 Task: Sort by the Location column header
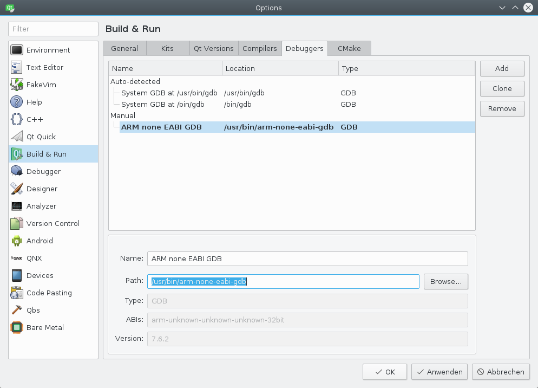point(280,68)
